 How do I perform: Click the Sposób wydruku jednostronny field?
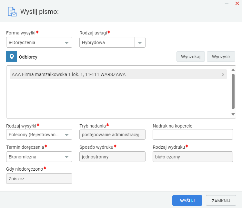point(112,156)
